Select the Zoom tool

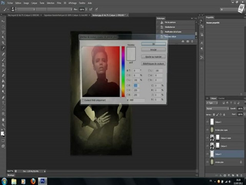[3, 125]
